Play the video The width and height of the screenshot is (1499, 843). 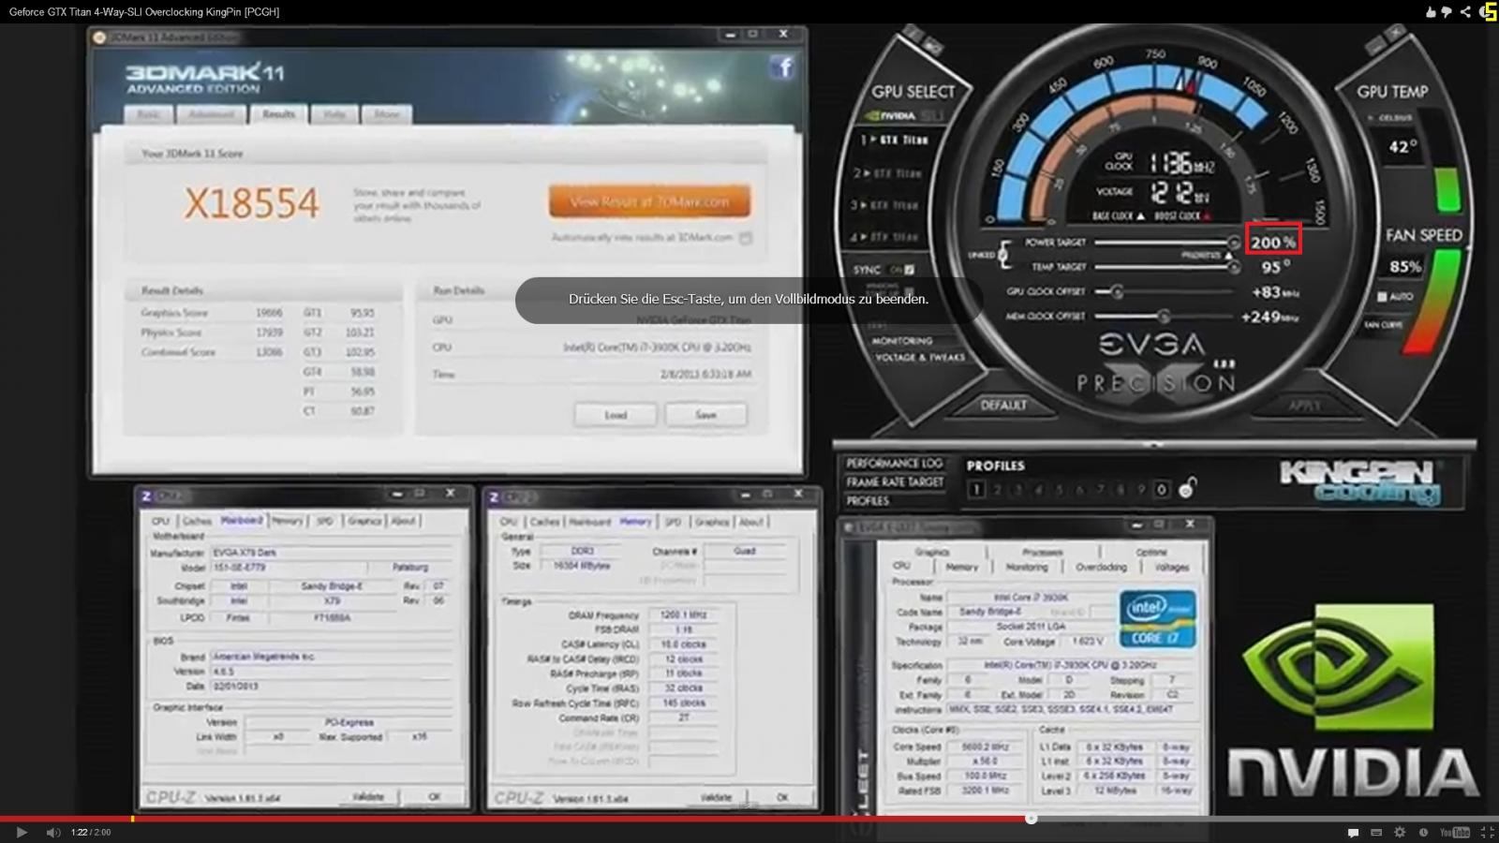[x=22, y=832]
